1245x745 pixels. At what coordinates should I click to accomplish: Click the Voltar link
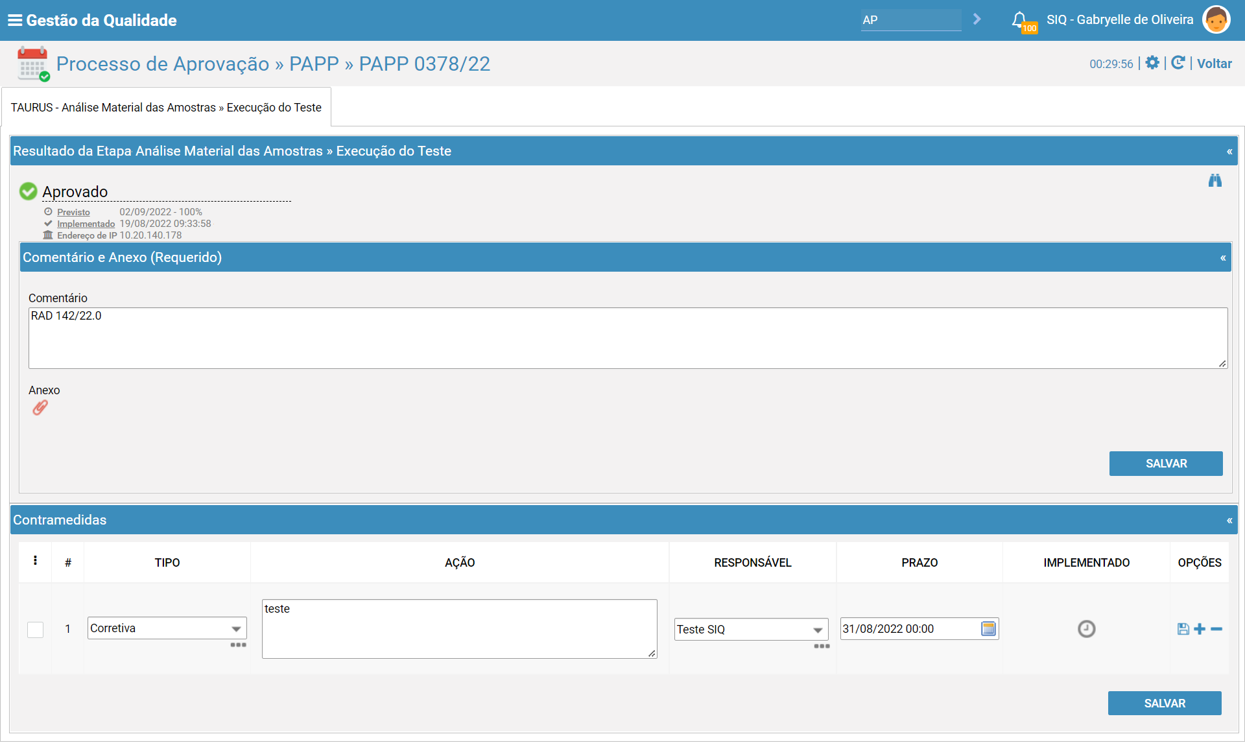point(1215,64)
